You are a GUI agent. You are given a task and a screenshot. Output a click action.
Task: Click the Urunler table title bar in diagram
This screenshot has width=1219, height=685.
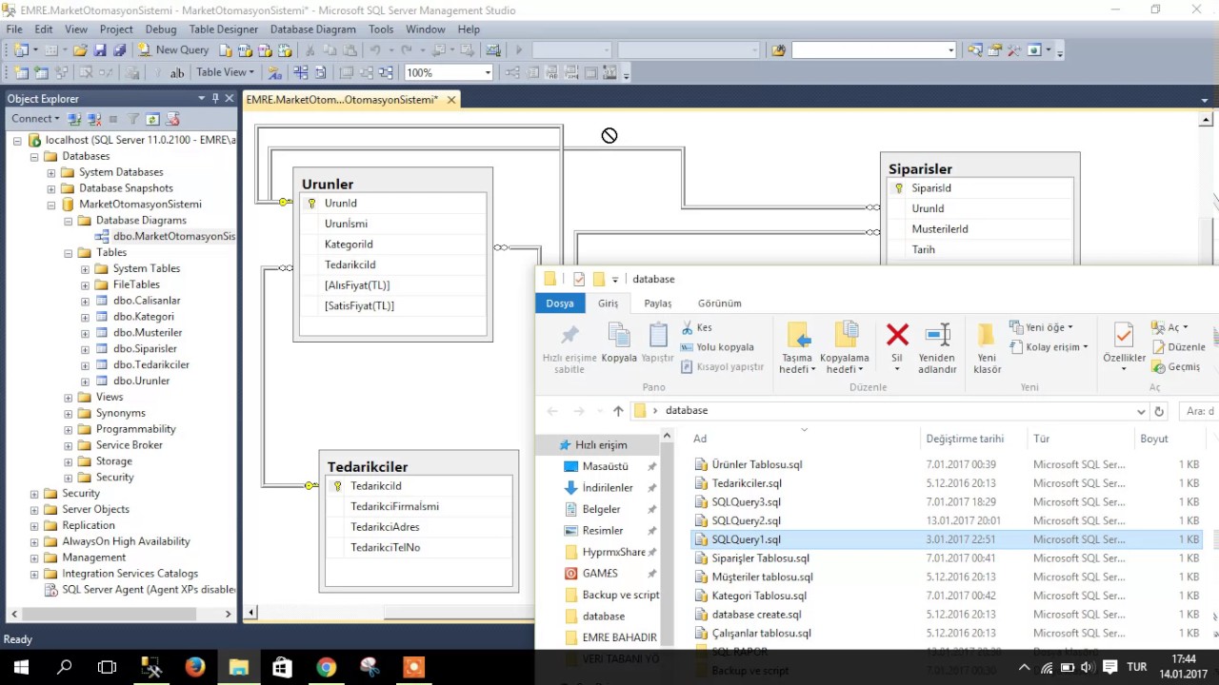tap(392, 184)
